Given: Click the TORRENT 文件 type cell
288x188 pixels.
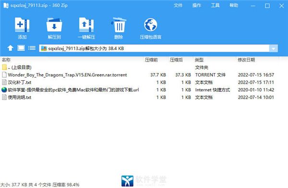Looking at the screenshot, I should (211, 75).
